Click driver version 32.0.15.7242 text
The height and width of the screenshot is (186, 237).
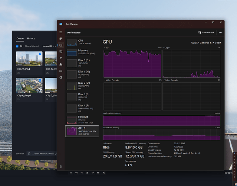180,143
